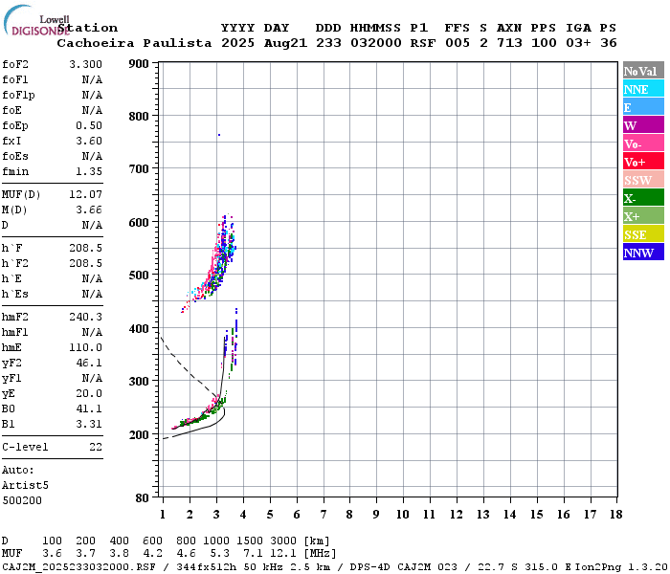Click the Lowell Digisonde logo
Viewport: 670px width, 574px height.
(x=36, y=20)
